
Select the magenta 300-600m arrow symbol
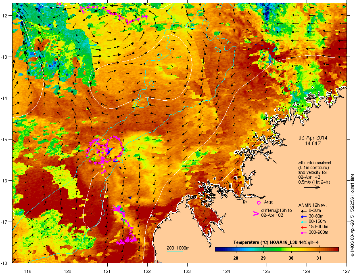pyautogui.click(x=303, y=233)
